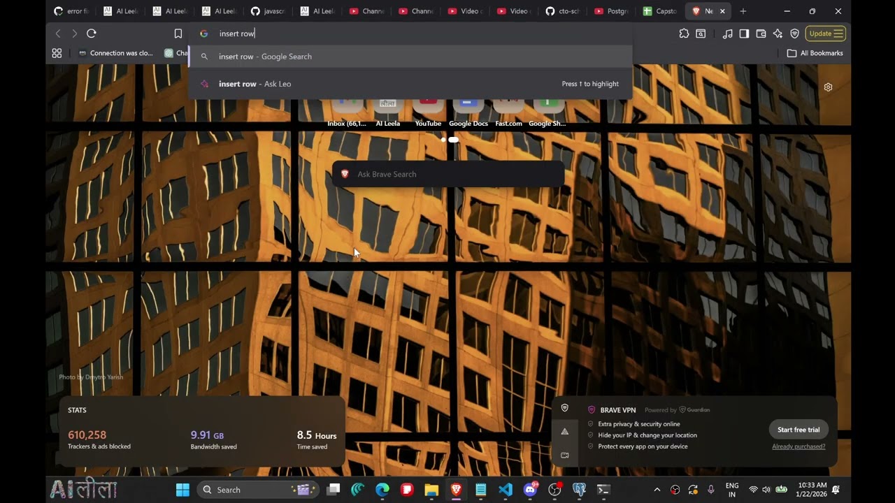
Task: Select 'insert row - Ask Leo' suggestion
Action: pos(410,84)
